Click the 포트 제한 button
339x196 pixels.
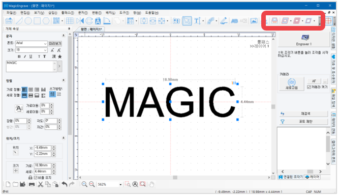304,122
